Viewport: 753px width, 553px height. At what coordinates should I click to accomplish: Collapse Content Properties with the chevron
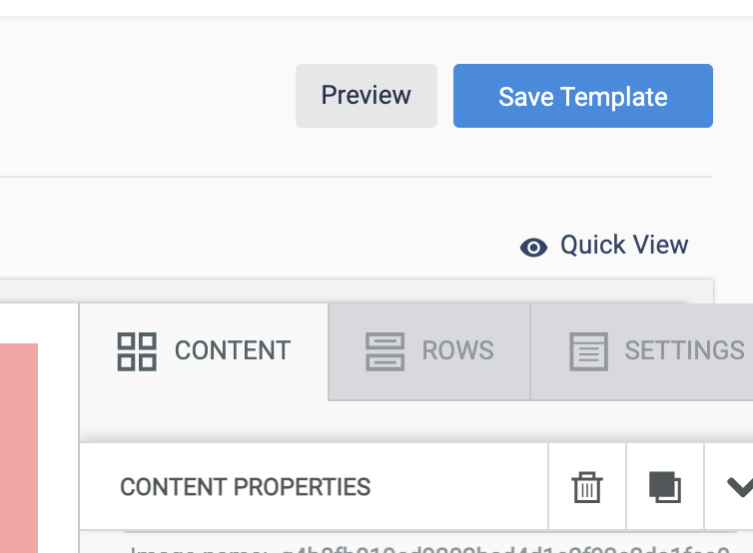(740, 487)
